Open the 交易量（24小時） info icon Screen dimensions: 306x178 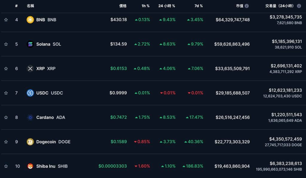pyautogui.click(x=299, y=6)
